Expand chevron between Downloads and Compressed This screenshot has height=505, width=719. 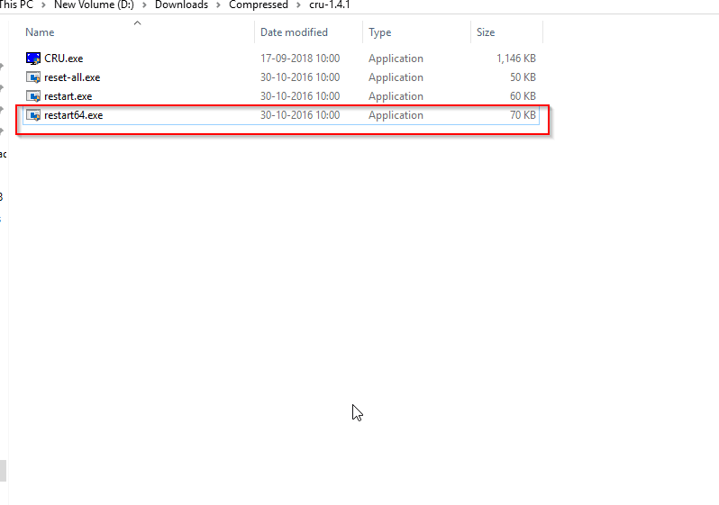coord(219,5)
